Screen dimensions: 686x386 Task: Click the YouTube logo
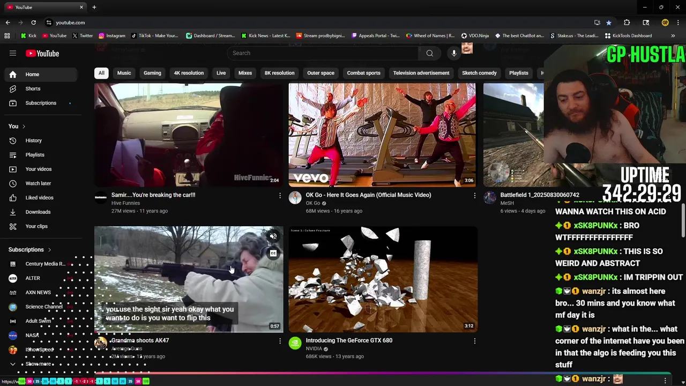pyautogui.click(x=42, y=53)
